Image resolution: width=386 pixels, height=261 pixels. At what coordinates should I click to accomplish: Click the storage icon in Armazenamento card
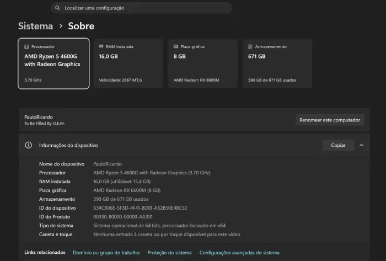250,47
